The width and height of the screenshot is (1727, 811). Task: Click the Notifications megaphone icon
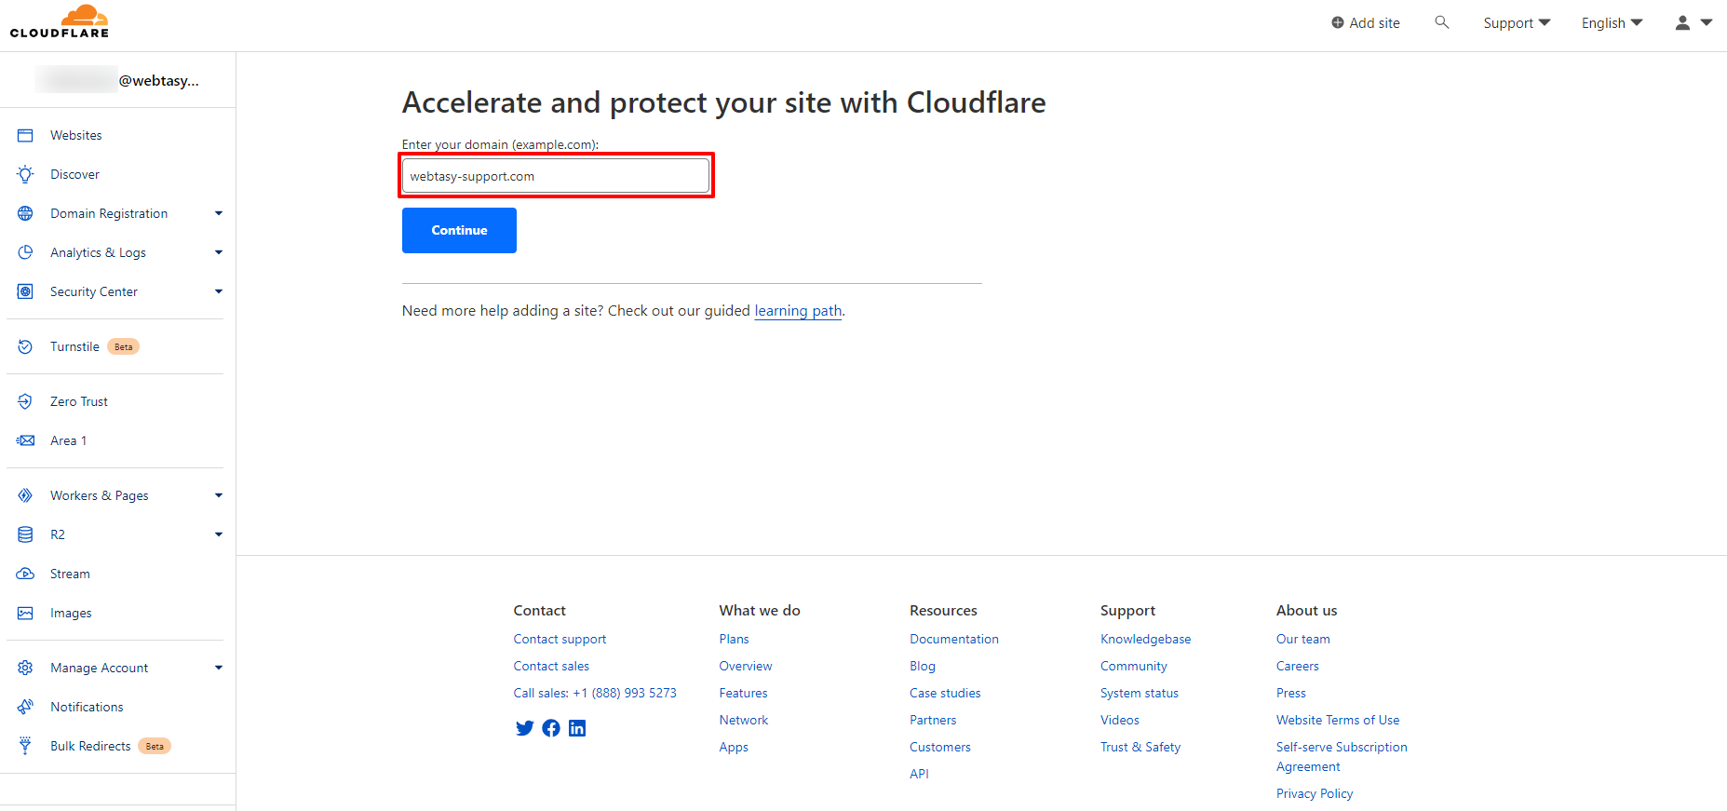[25, 707]
